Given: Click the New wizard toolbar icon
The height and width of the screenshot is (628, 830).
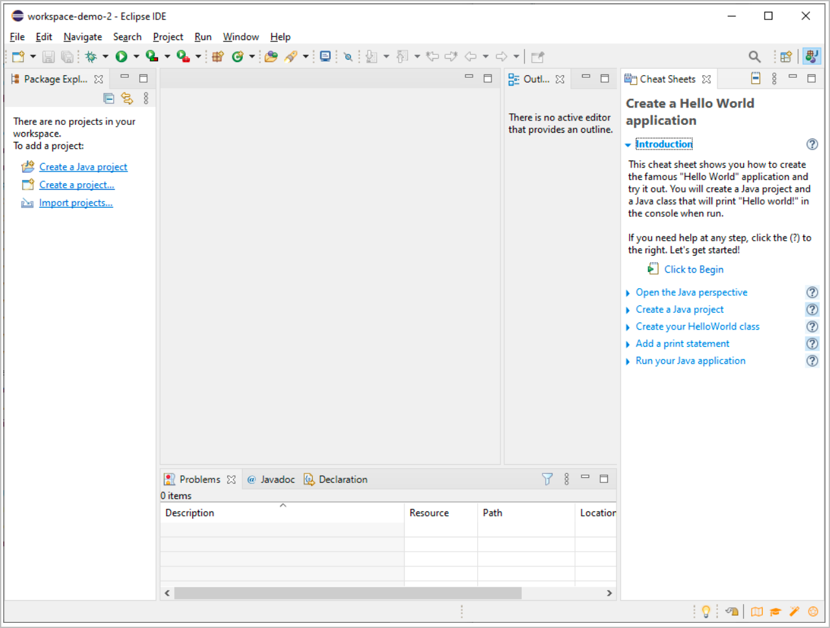Looking at the screenshot, I should click(x=18, y=57).
